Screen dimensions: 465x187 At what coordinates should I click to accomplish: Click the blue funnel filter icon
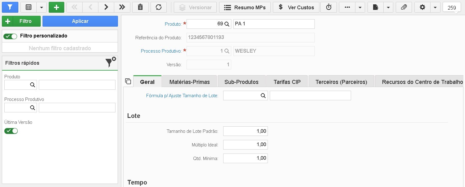10,7
